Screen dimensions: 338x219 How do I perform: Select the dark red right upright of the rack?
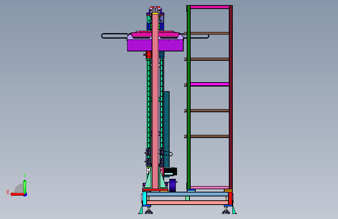click(231, 97)
